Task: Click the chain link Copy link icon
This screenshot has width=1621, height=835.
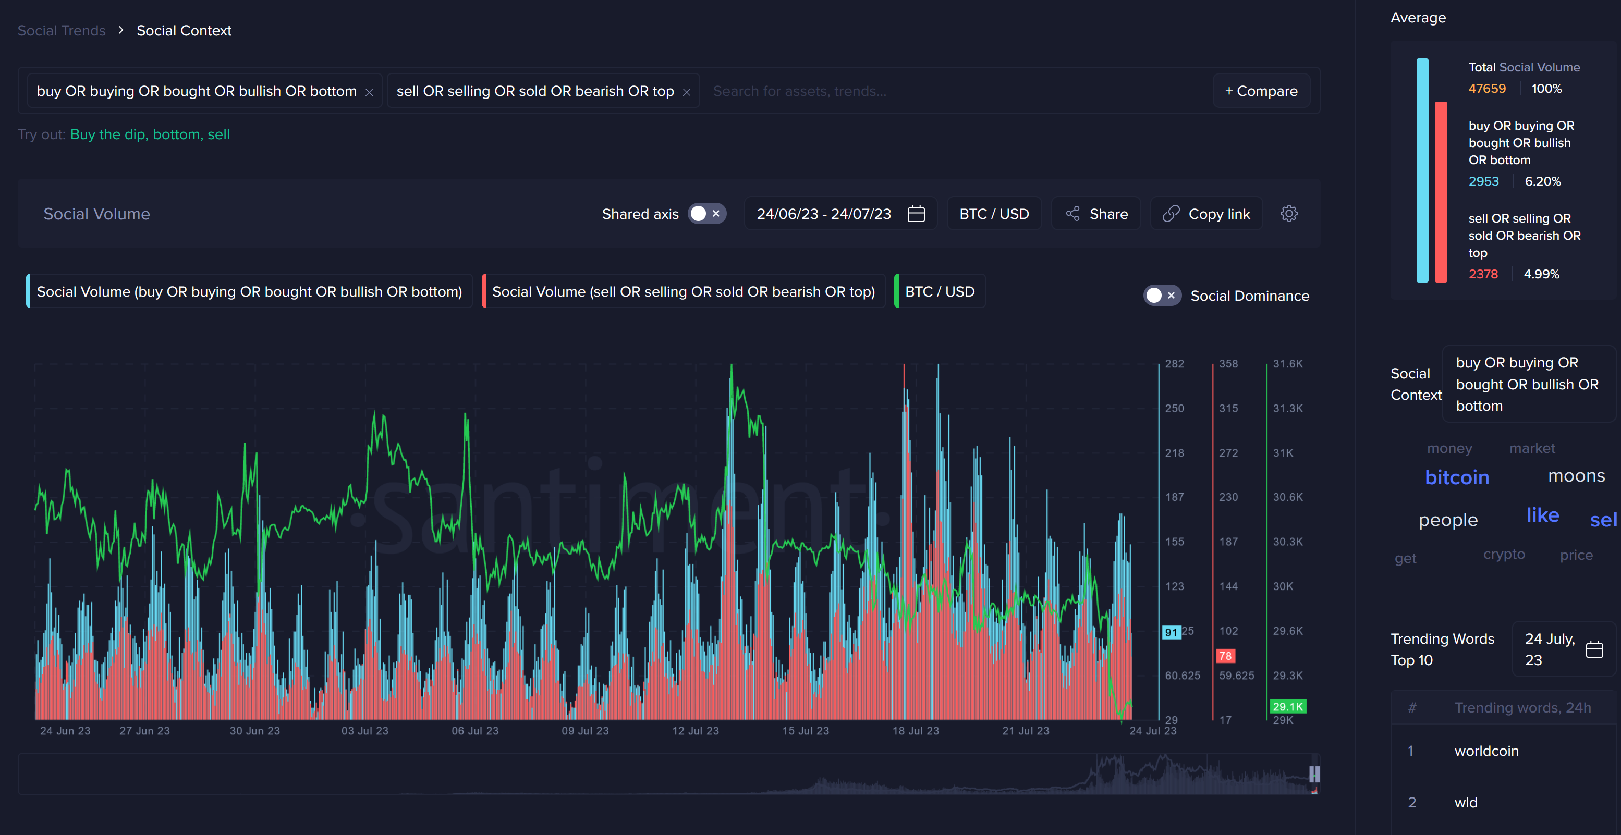Action: point(1171,214)
